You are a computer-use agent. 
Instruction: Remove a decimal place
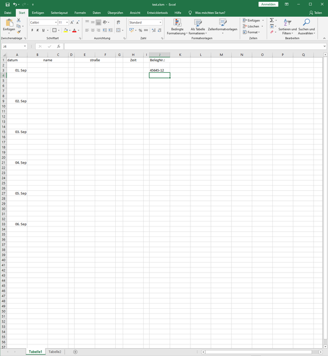coord(159,30)
